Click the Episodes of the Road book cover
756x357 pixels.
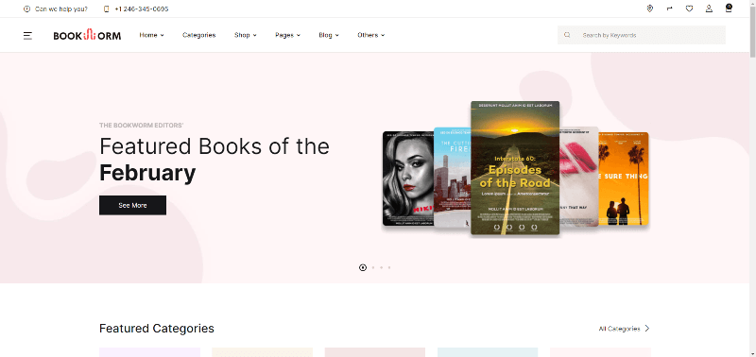pyautogui.click(x=515, y=168)
